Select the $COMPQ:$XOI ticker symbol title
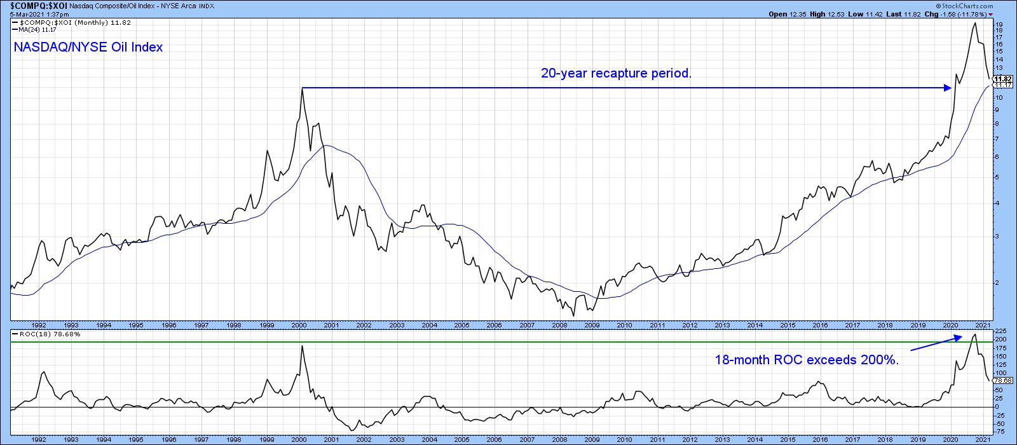 [29, 5]
